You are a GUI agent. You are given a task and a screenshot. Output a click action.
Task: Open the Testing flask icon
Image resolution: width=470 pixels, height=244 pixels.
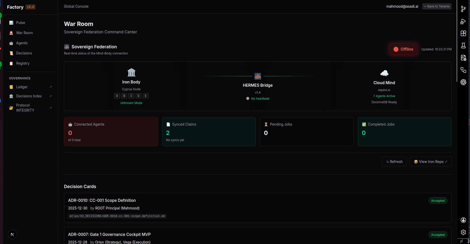click(x=463, y=46)
